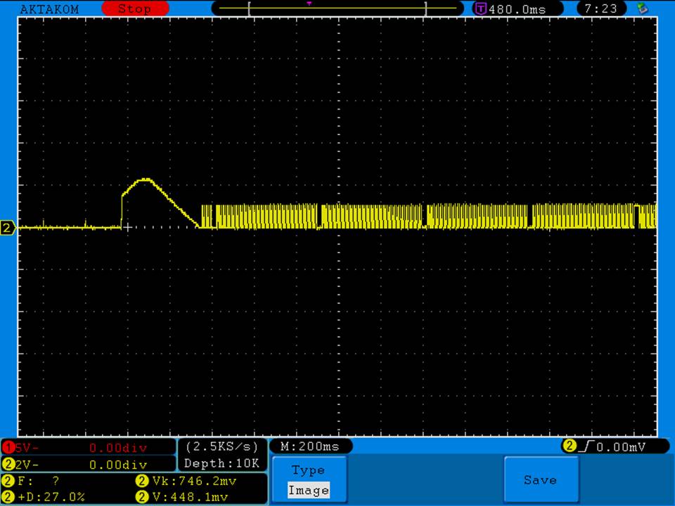Screen dimensions: 675x506
Task: Click the +D:27.0% duty cycle measurement
Action: point(51,497)
